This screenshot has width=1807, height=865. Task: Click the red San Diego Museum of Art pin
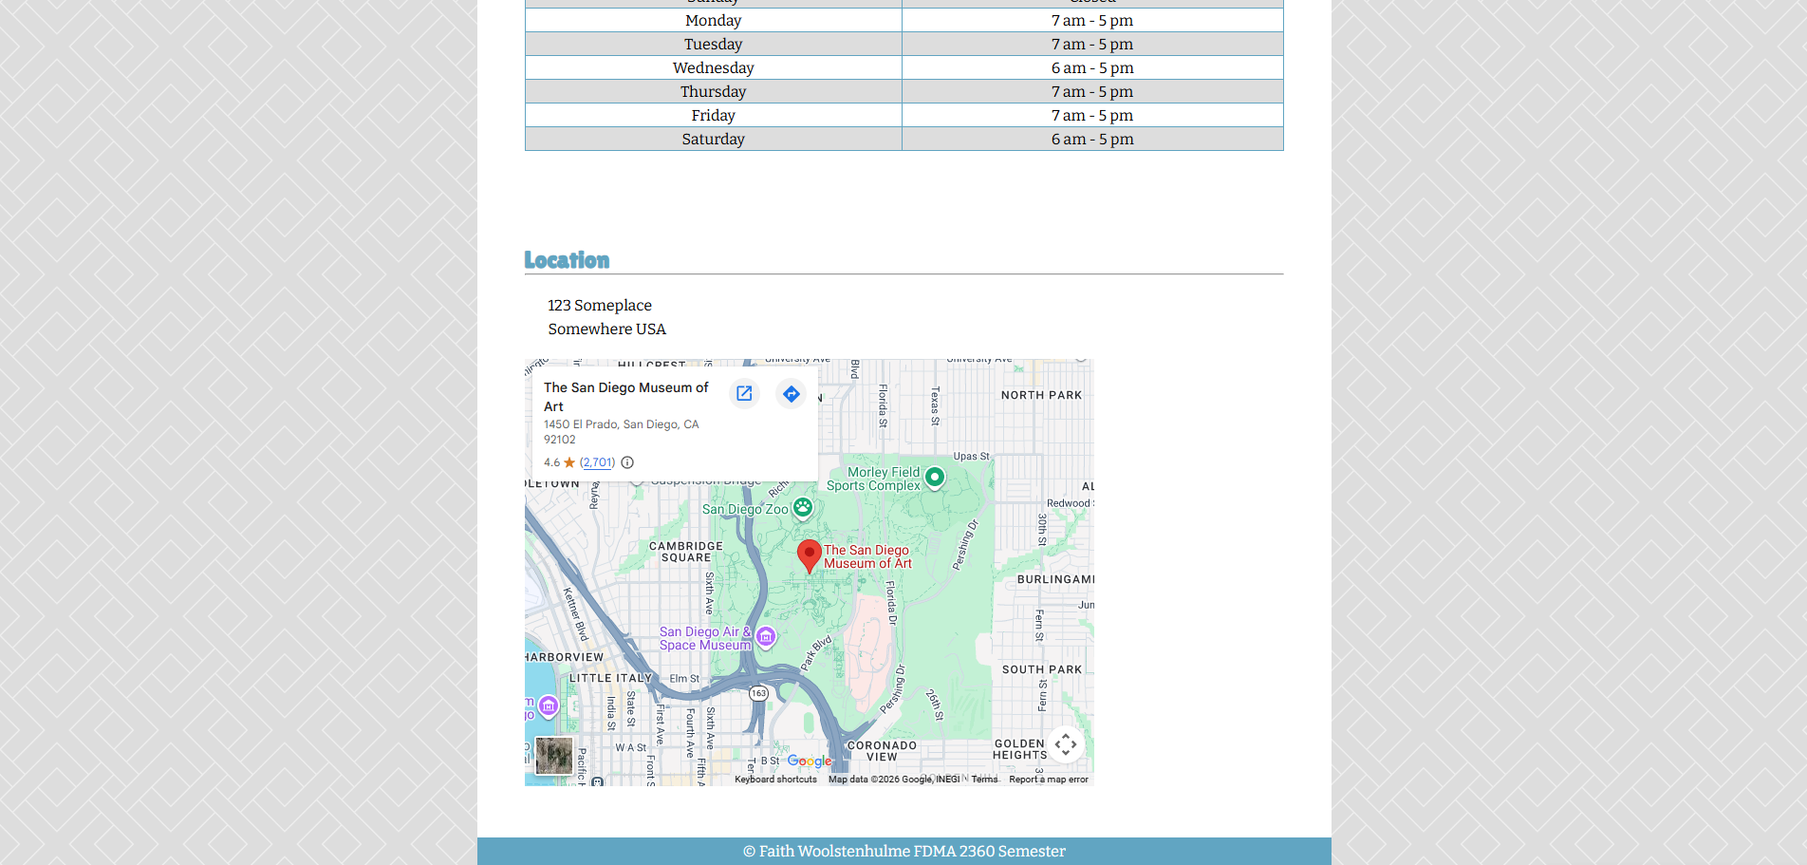[x=809, y=556]
